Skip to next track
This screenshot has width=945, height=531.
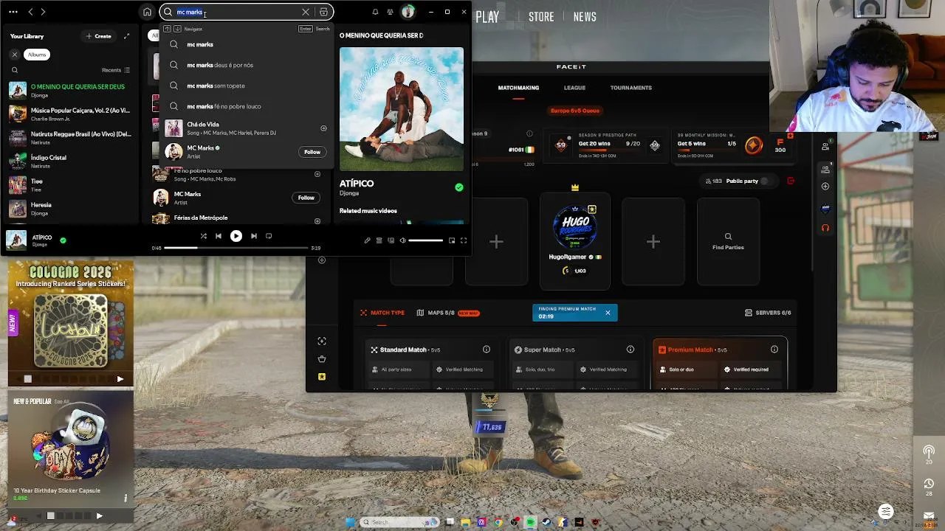click(x=254, y=236)
